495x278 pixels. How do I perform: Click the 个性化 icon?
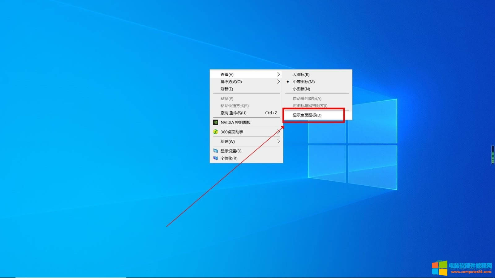(216, 158)
